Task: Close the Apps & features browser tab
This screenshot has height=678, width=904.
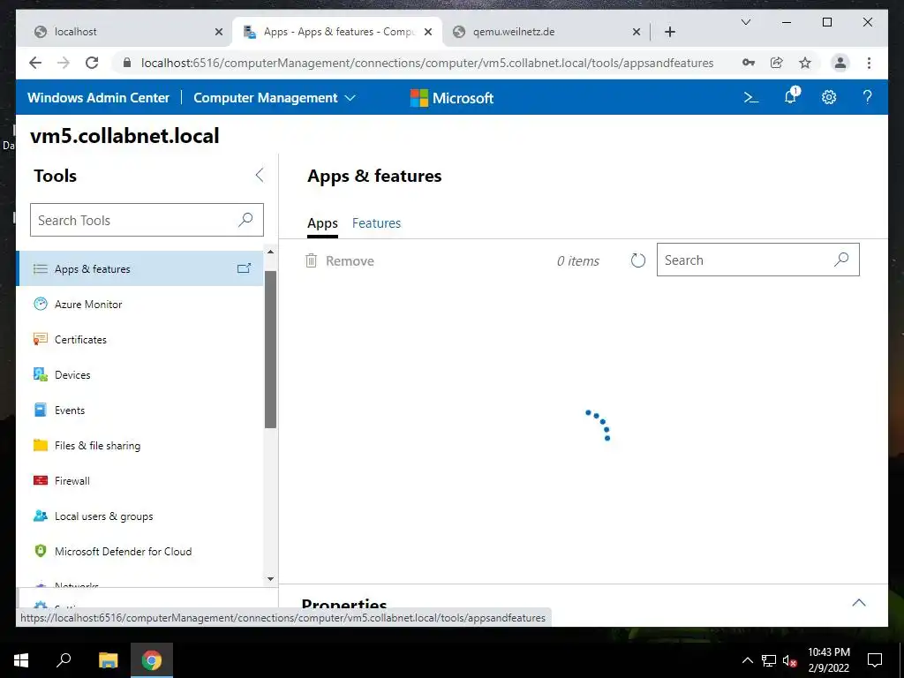Action: click(x=428, y=32)
